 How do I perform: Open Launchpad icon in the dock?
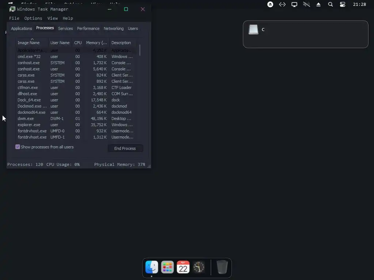pos(167,267)
